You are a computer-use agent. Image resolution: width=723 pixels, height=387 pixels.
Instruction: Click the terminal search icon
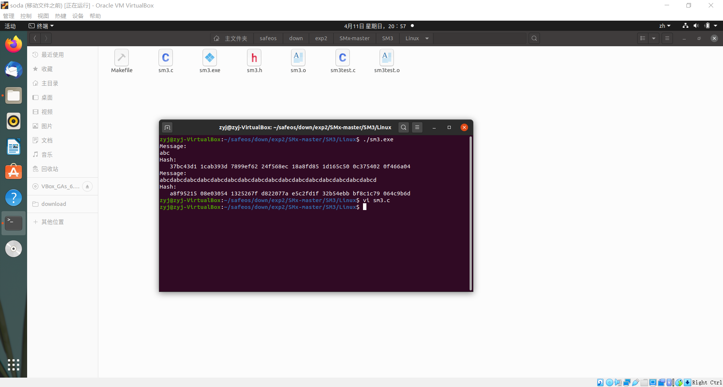tap(403, 127)
